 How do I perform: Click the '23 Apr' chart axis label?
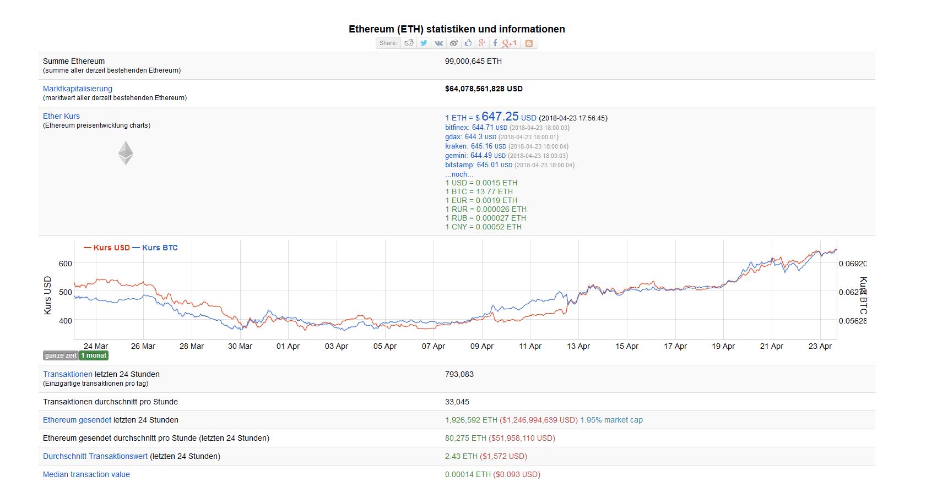(x=820, y=346)
